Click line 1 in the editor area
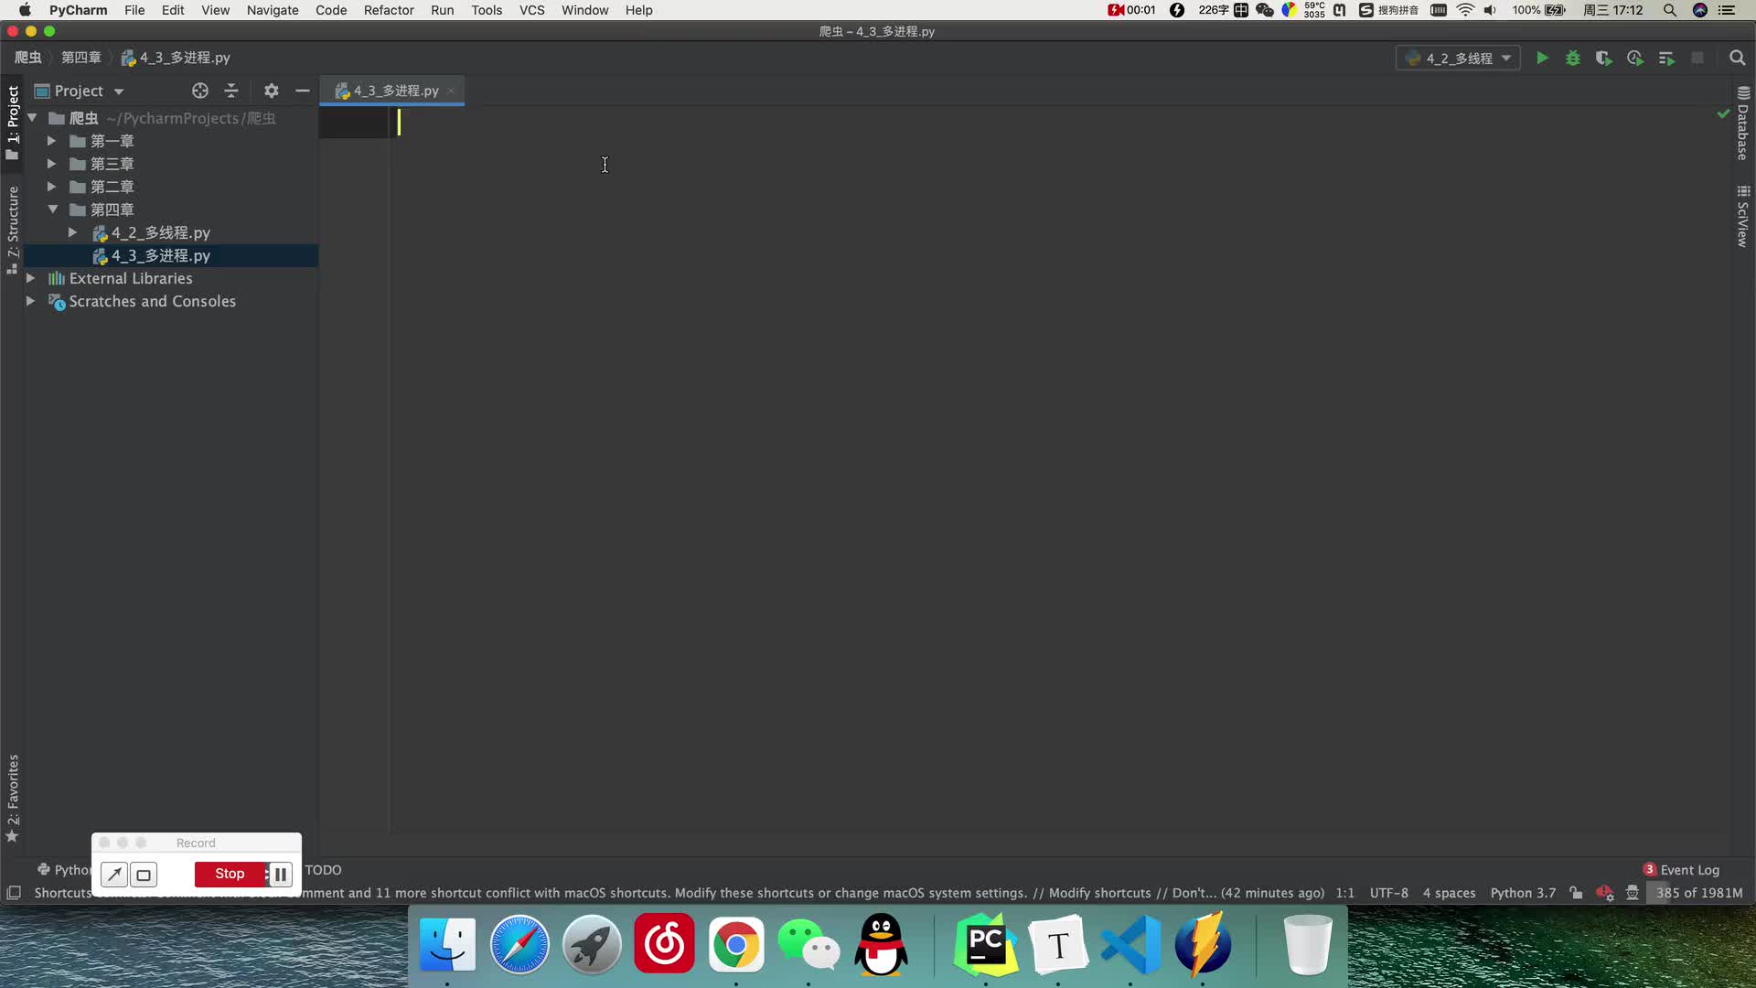The image size is (1756, 988). (1052, 123)
